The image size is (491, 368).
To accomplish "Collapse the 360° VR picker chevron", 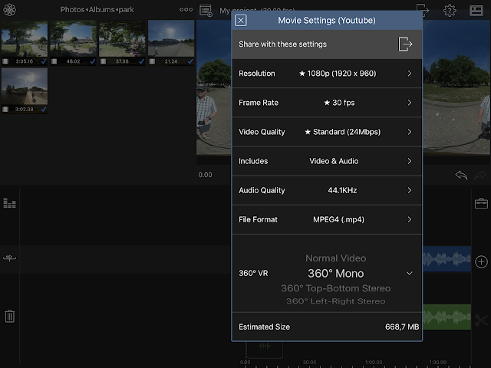I will pyautogui.click(x=409, y=273).
